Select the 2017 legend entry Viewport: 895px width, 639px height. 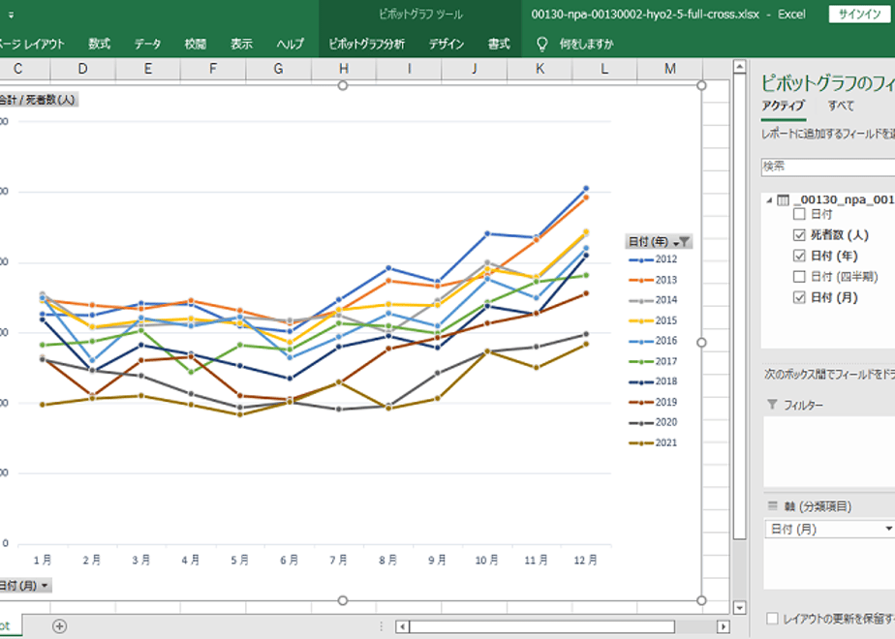coord(653,362)
